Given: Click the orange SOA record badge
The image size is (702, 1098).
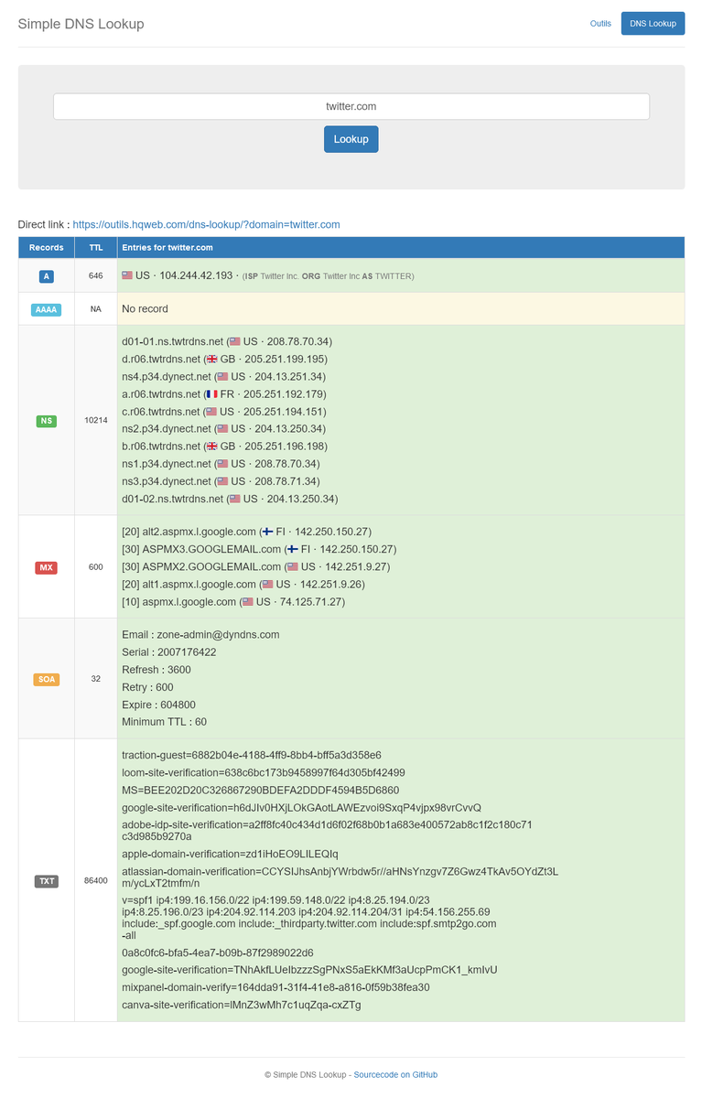Looking at the screenshot, I should [x=47, y=679].
